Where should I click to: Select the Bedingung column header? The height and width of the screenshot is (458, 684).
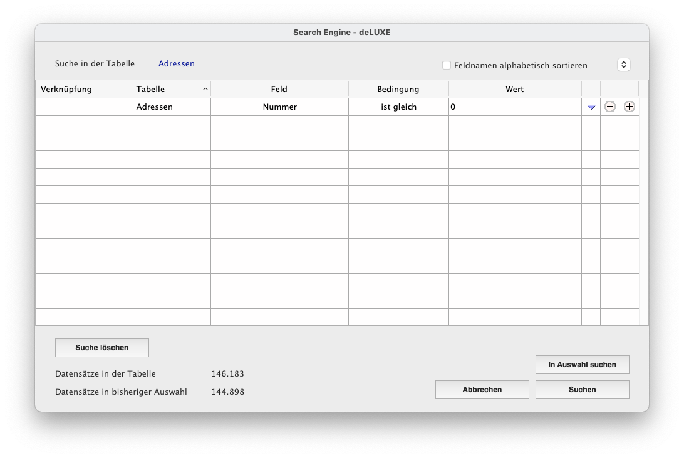point(398,89)
